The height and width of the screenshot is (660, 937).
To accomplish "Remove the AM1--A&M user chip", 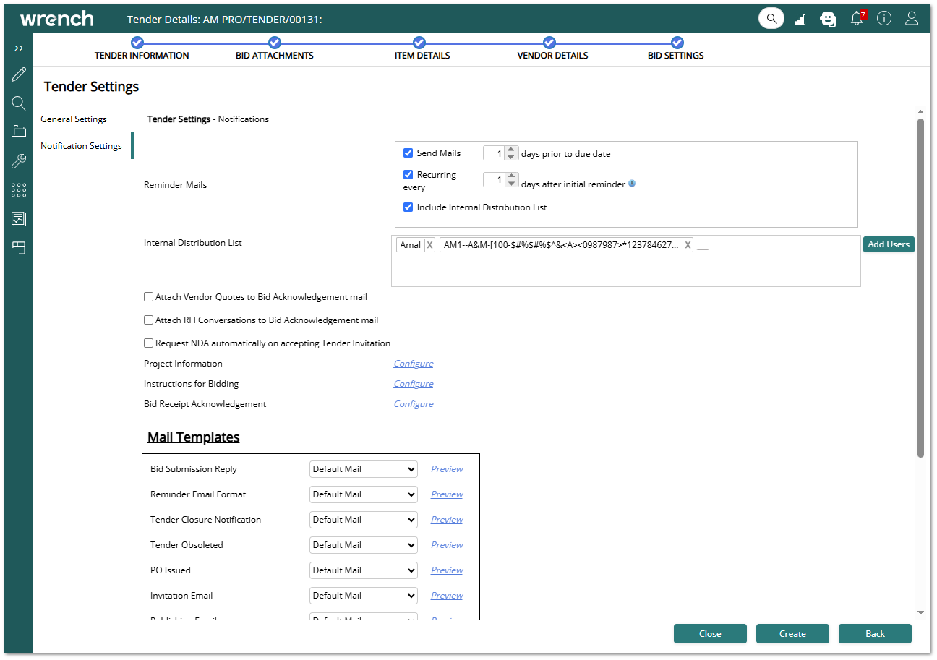I will pyautogui.click(x=688, y=245).
